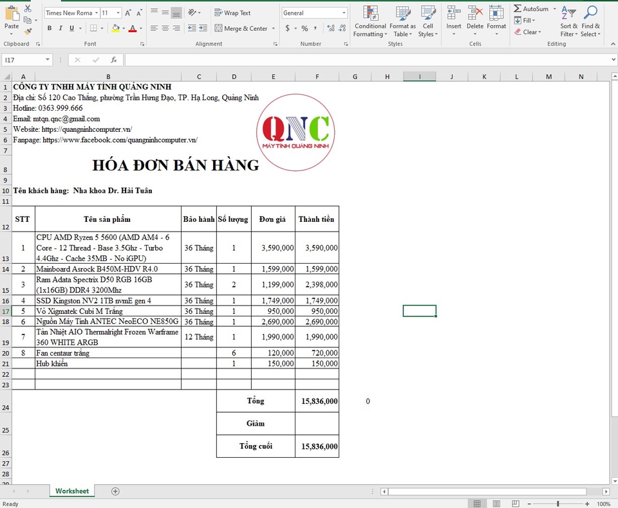Open the Font Color dropdown arrow
Screen dimensions: 618x508
(141, 28)
